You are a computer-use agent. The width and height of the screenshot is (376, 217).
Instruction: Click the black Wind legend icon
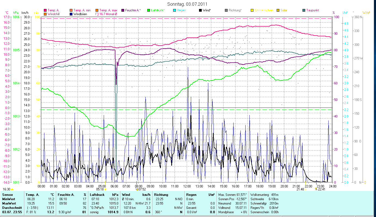200,10
